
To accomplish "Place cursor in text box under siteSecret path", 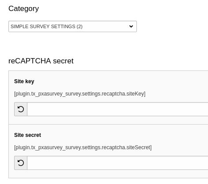I will (x=117, y=163).
